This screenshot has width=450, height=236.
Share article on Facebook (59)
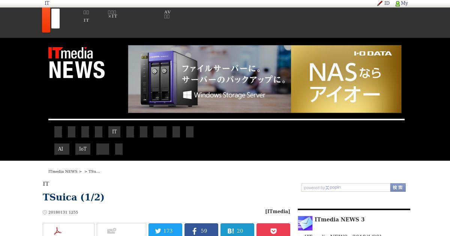tap(201, 230)
